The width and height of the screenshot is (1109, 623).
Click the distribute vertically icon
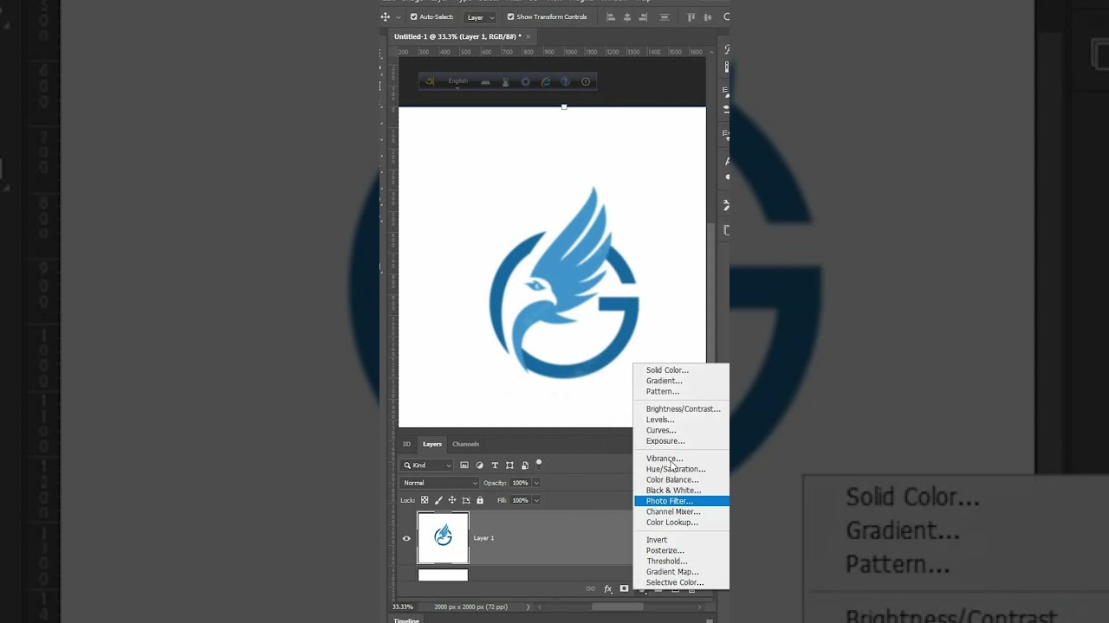(x=665, y=16)
